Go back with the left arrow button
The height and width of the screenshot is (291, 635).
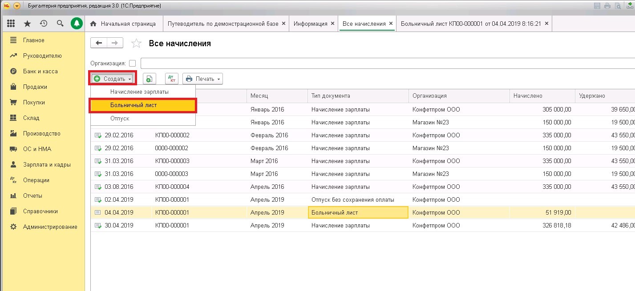click(x=99, y=43)
